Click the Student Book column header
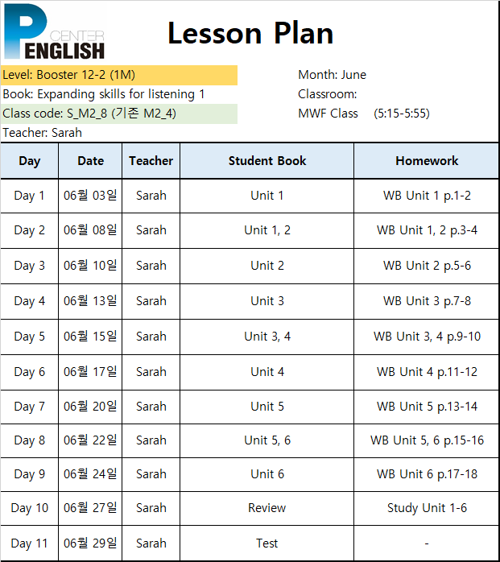Image resolution: width=500 pixels, height=562 pixels. 267,161
